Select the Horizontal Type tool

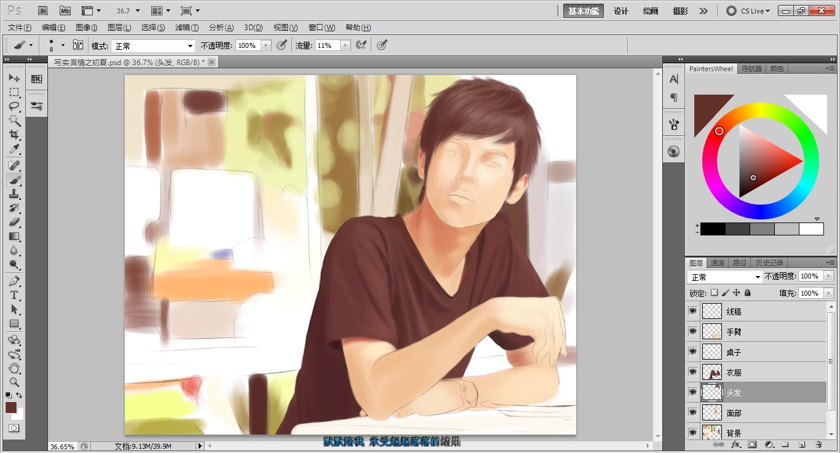point(14,295)
